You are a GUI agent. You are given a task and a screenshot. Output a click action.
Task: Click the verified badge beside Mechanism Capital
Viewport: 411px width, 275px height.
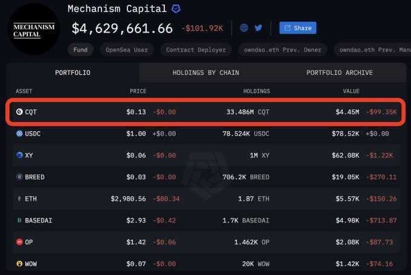tap(176, 9)
